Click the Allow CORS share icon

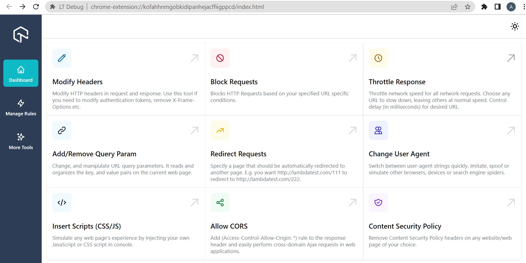220,203
